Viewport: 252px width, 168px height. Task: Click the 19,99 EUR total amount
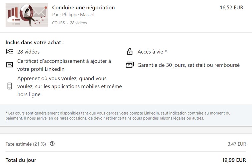point(234,160)
